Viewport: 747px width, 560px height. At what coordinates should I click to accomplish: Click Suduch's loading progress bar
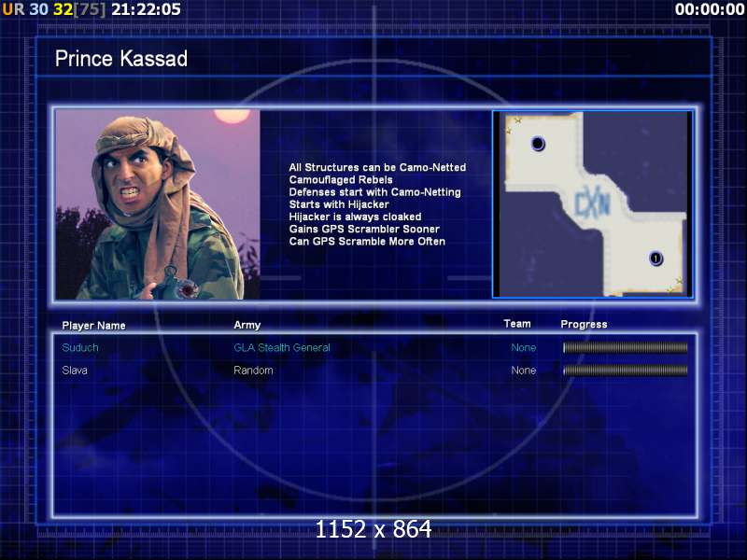pyautogui.click(x=625, y=347)
